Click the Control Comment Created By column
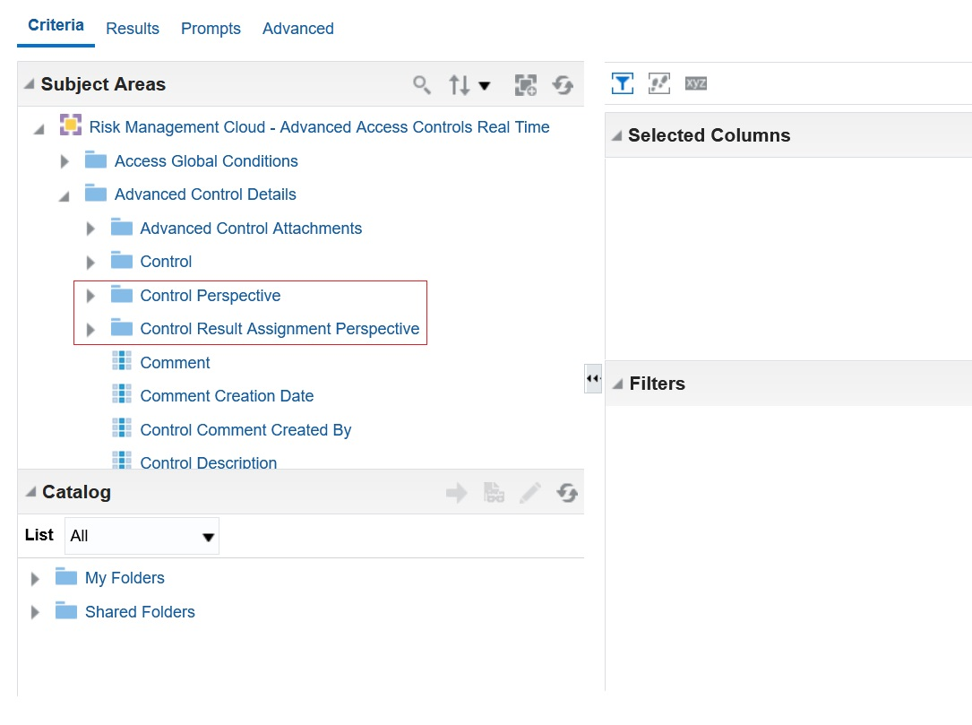This screenshot has width=972, height=725. coord(245,430)
